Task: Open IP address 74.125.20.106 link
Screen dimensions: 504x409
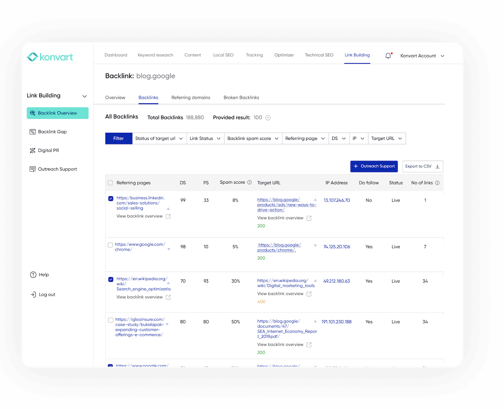Action: (336, 247)
